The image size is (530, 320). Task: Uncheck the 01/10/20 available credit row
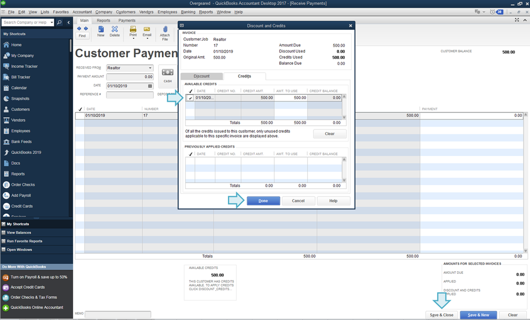click(190, 98)
